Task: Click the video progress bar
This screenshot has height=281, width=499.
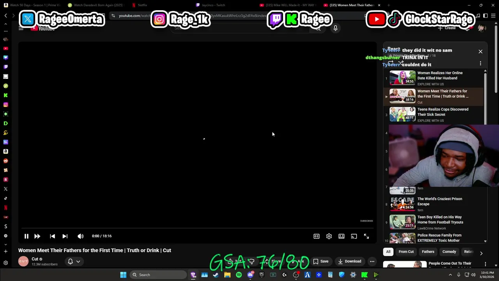Action: pyautogui.click(x=197, y=228)
